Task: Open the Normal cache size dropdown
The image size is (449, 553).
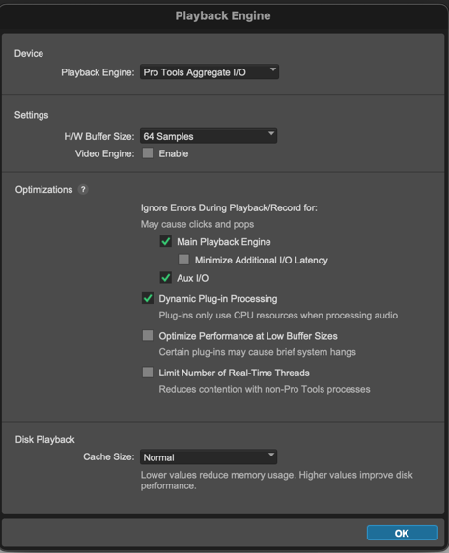Action: click(209, 457)
